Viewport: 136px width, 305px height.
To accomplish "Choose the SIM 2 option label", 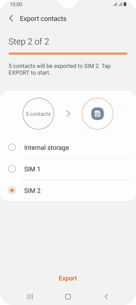I will (32, 191).
